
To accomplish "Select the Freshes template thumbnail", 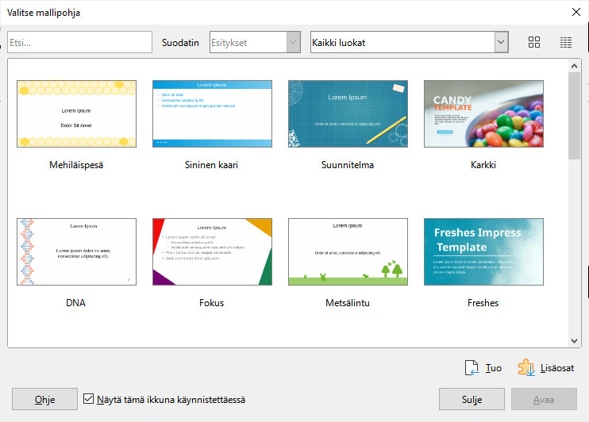I will tap(483, 252).
